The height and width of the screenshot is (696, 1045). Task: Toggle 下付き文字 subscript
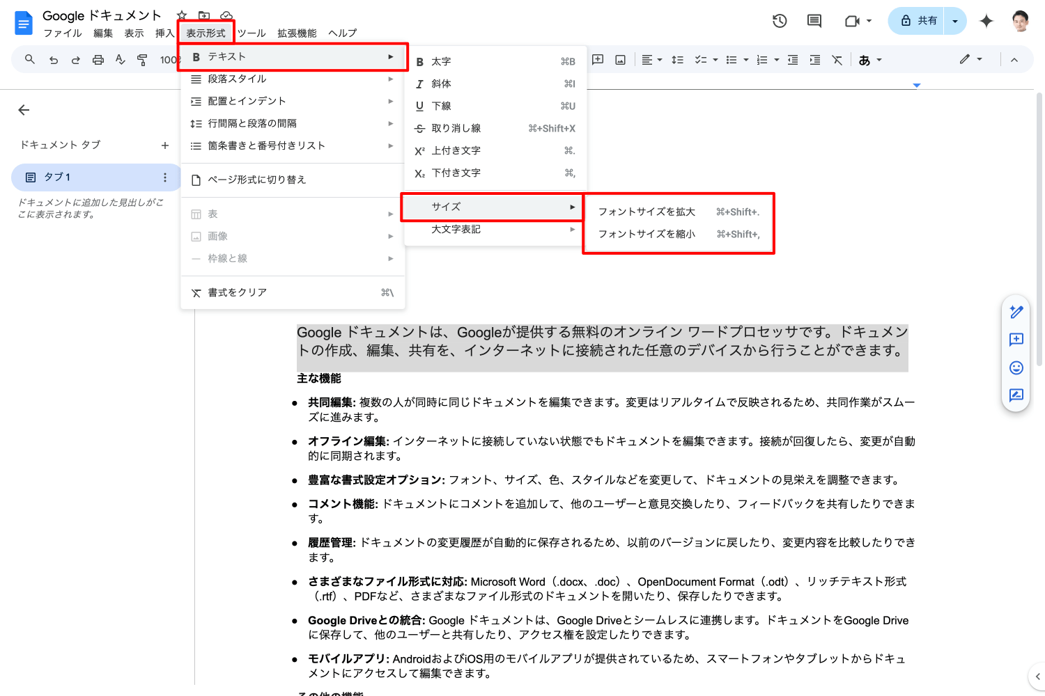coord(496,173)
